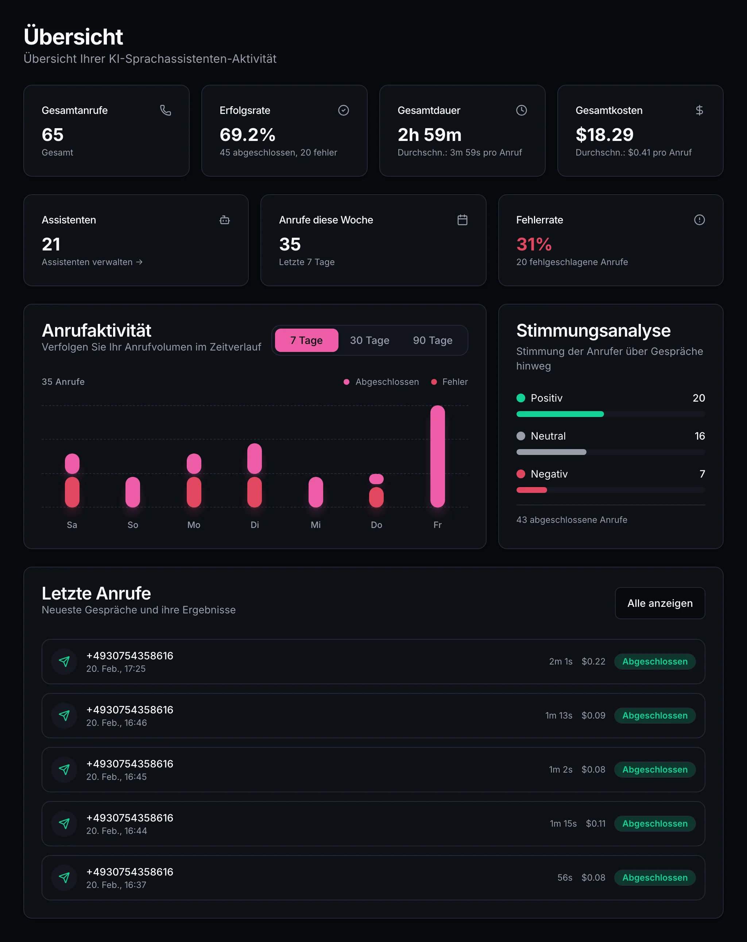Click the dollar icon on Gesamtkosten card
This screenshot has width=747, height=942.
pos(700,111)
